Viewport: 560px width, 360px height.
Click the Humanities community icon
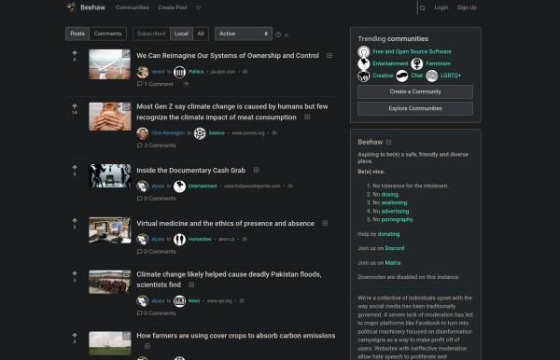179,240
